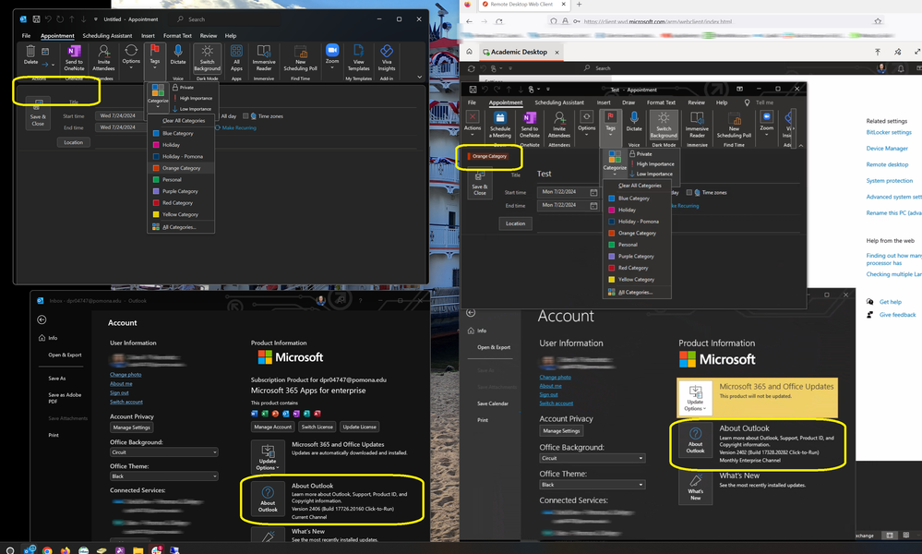Click taskbar search circle icon
The height and width of the screenshot is (554, 922).
point(10,550)
